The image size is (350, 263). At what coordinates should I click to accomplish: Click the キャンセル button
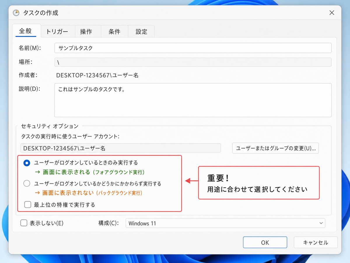[316, 243]
